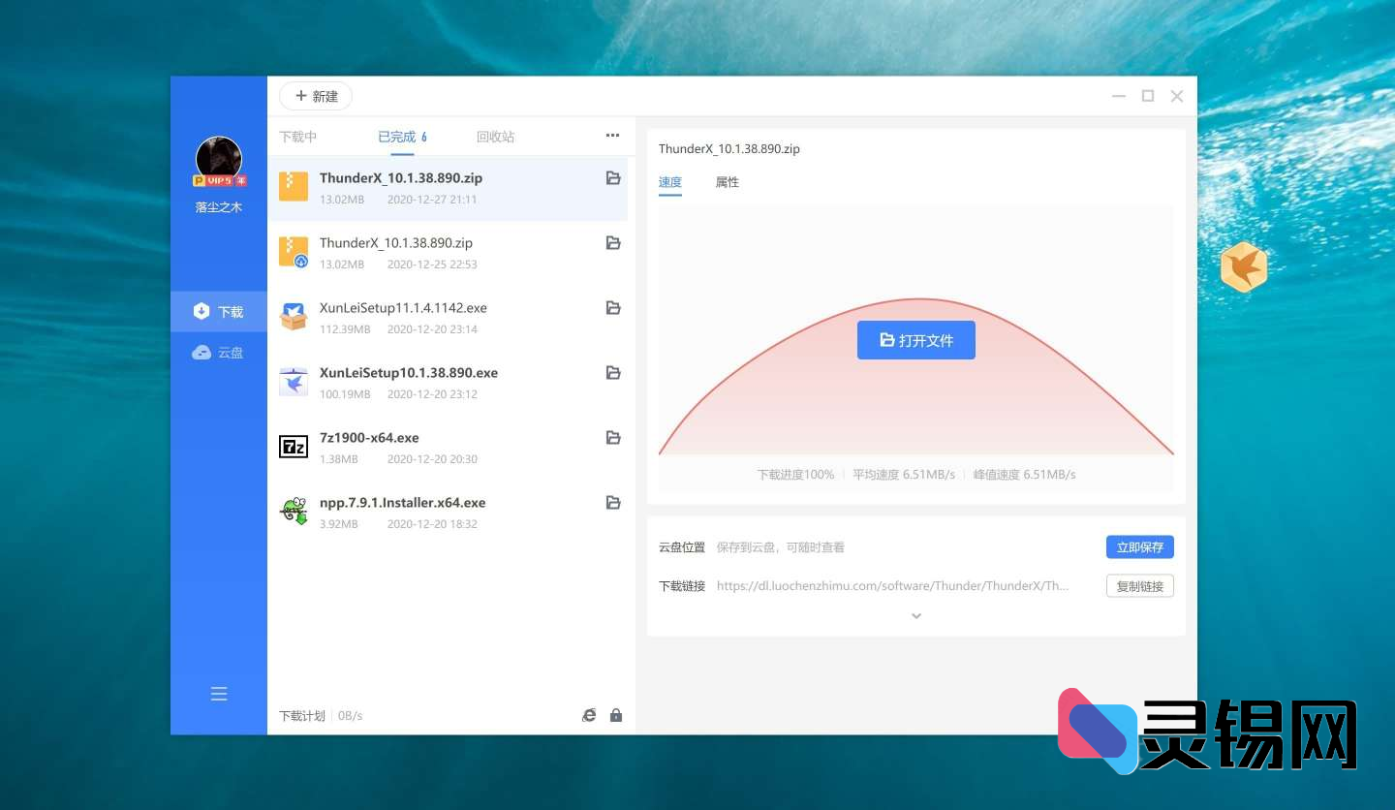Open folder for ThunderX_10.1.38.890.zip
This screenshot has height=810, width=1395.
click(613, 178)
